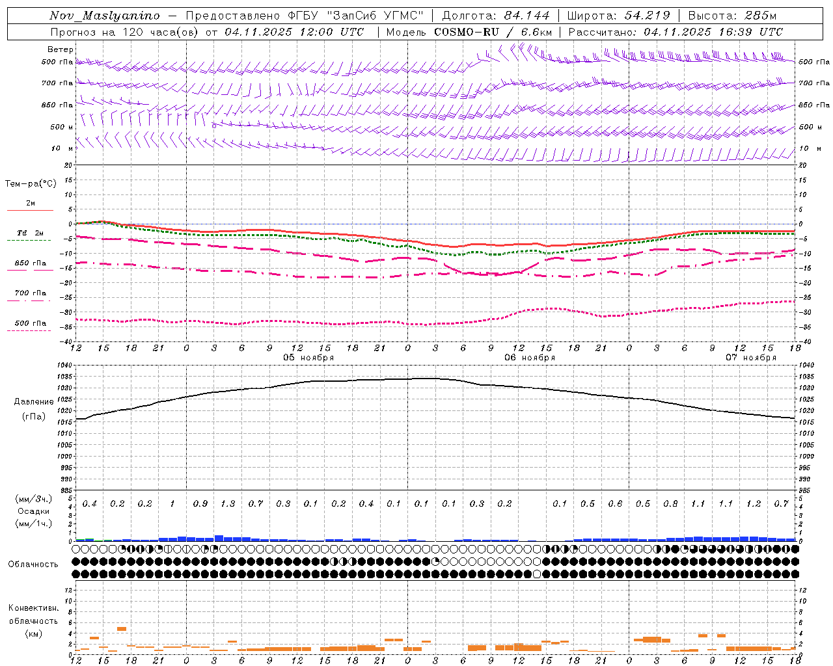Click the 2м temperature legend line
Viewport: 833px width, 666px height.
click(30, 210)
